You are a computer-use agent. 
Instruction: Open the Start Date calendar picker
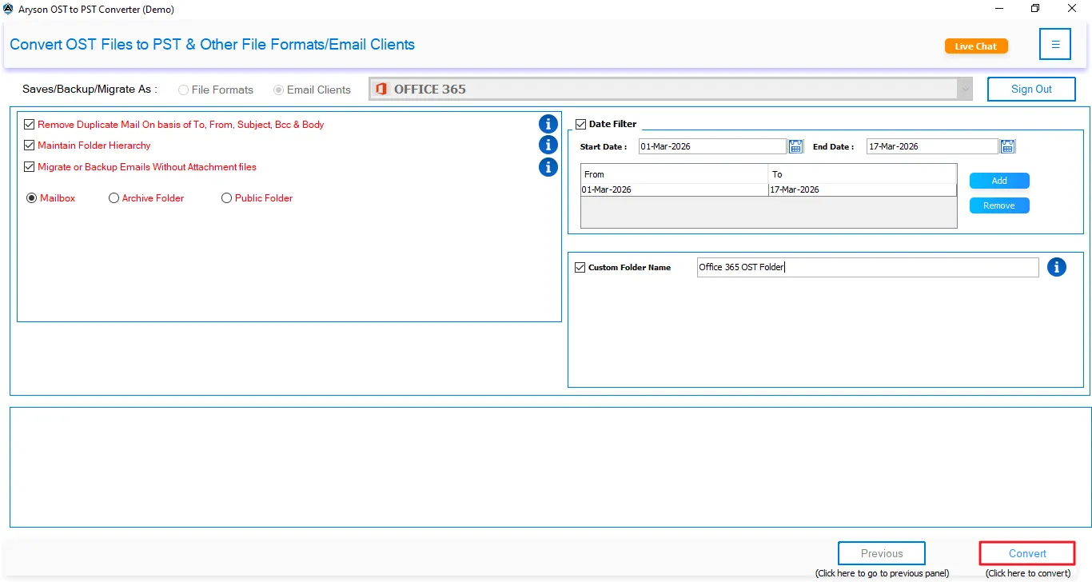click(795, 145)
